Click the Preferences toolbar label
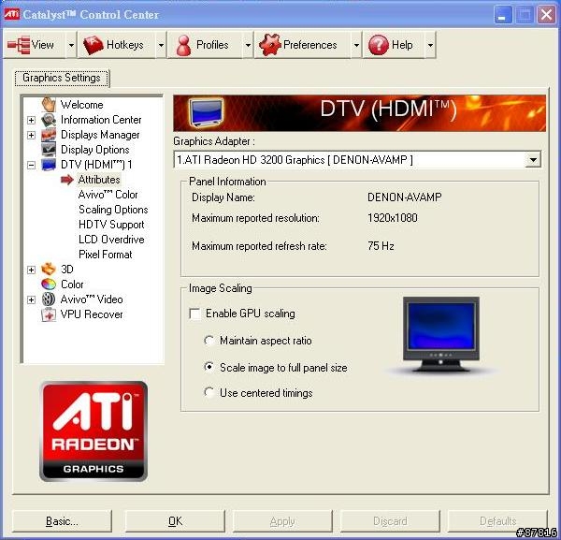 309,45
